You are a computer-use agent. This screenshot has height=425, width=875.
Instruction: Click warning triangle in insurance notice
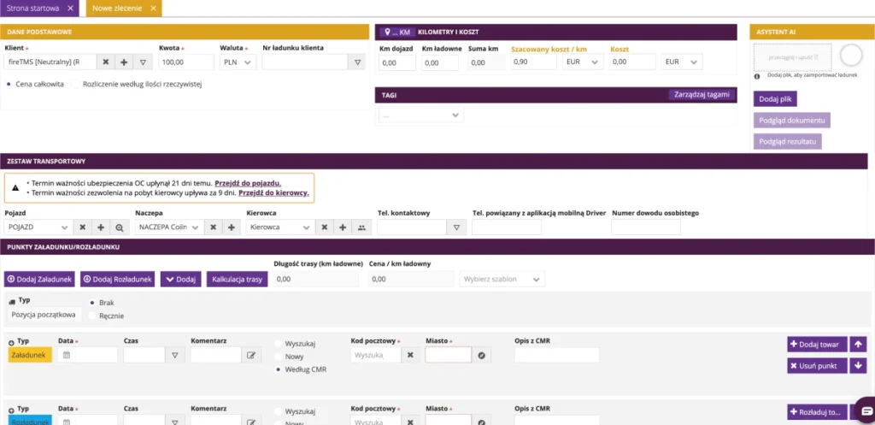15,187
